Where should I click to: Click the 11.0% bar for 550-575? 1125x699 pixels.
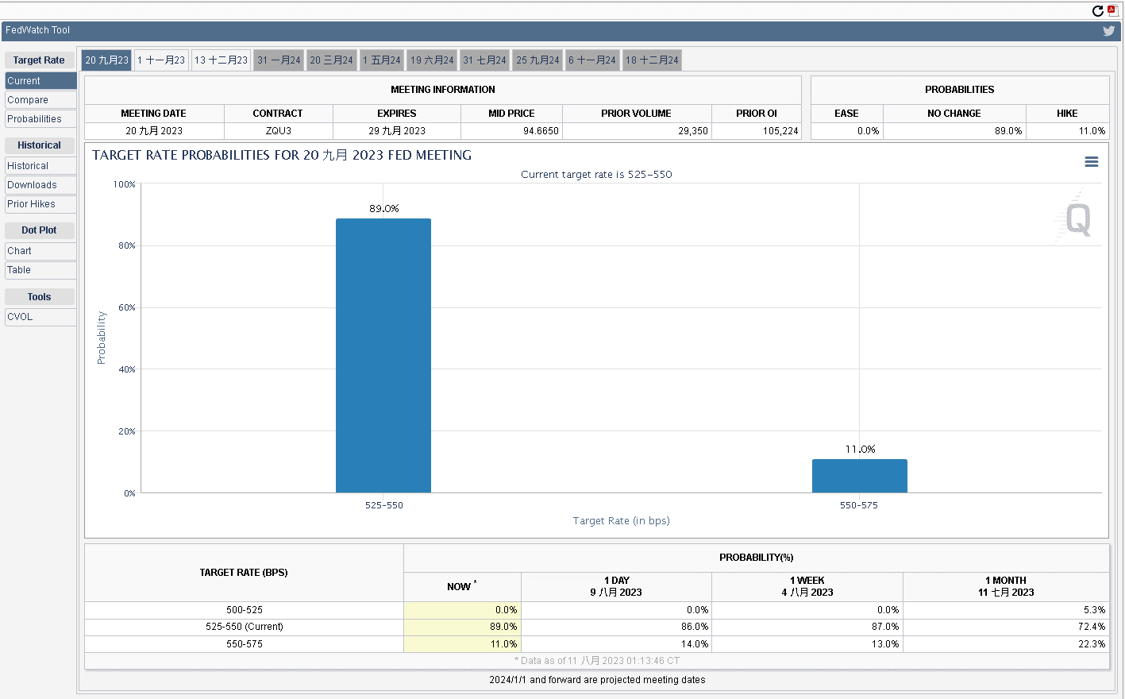pyautogui.click(x=859, y=476)
